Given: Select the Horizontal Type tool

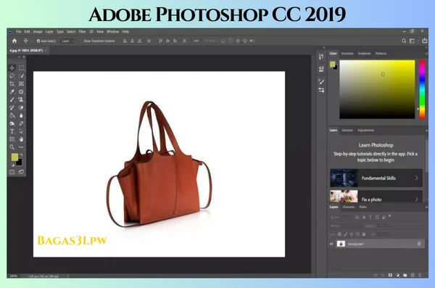Looking at the screenshot, I should coord(12,131).
